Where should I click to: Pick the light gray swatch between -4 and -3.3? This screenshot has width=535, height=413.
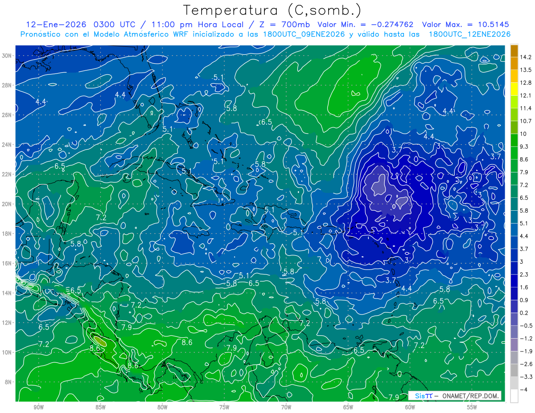click(x=514, y=383)
